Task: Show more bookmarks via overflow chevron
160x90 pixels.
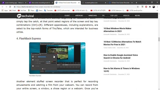Action: click(x=157, y=10)
